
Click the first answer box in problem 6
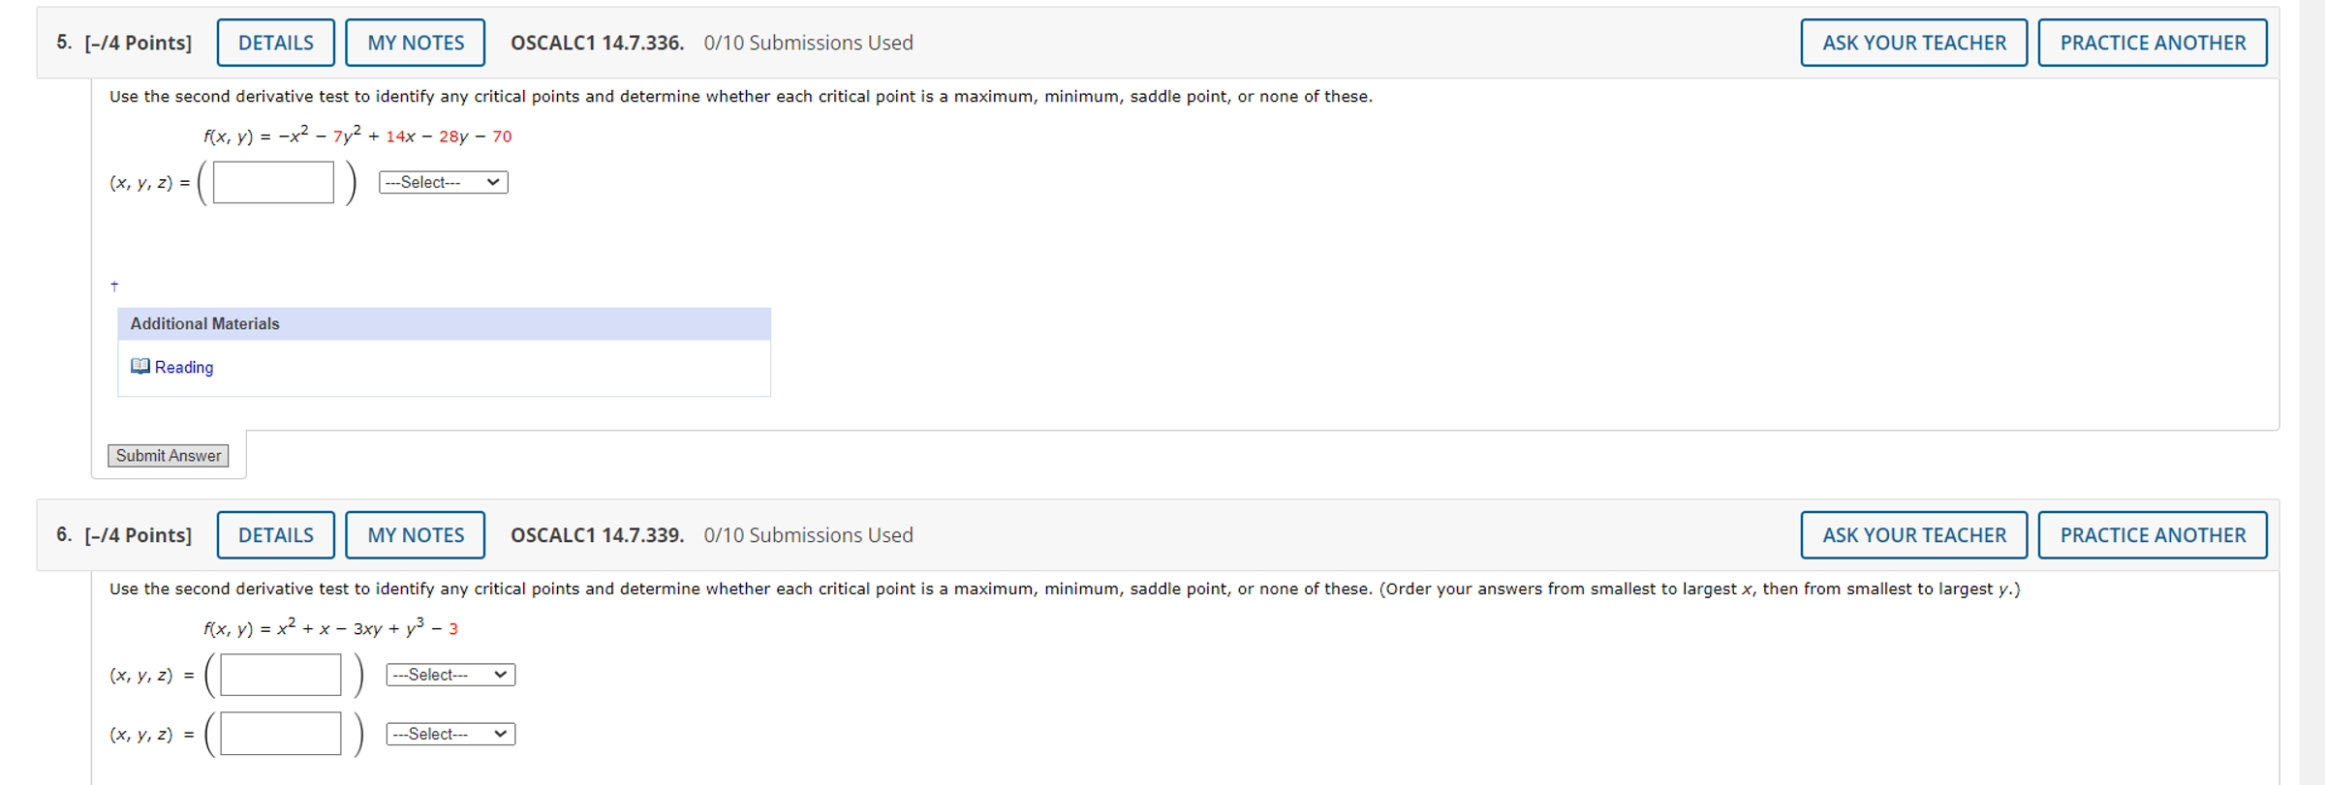coord(279,674)
